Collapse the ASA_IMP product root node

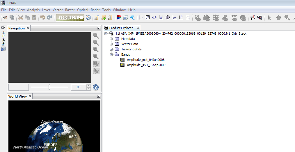(x=106, y=33)
